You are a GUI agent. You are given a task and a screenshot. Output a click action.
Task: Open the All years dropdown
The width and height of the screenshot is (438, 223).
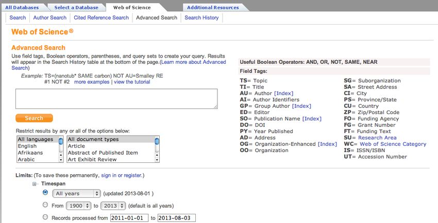click(77, 194)
